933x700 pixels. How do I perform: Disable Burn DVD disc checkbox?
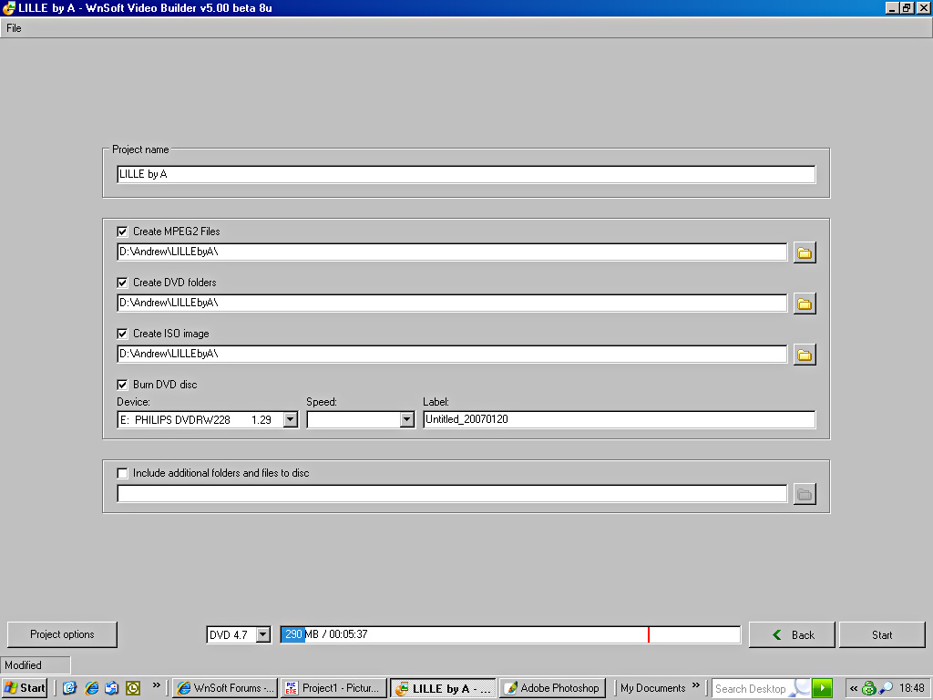click(122, 386)
